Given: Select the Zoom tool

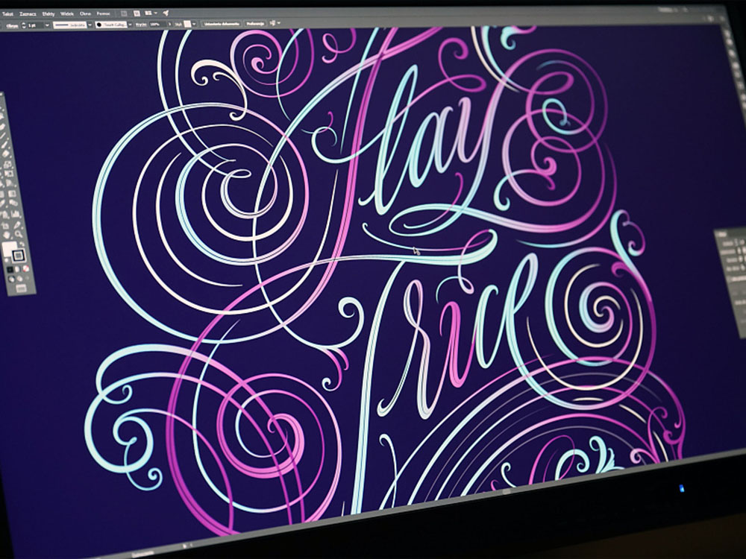Looking at the screenshot, I should pos(19,234).
